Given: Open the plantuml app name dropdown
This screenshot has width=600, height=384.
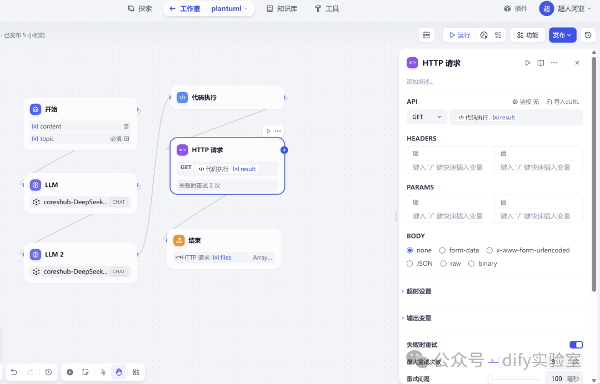Looking at the screenshot, I should pyautogui.click(x=229, y=8).
